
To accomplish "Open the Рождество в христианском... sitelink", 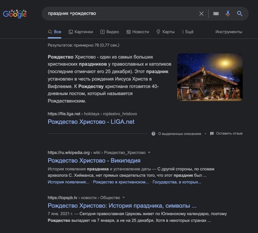I will (x=121, y=182).
